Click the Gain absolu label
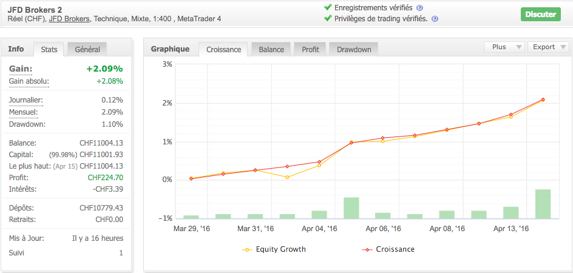Screen dimensions: 573x273 pyautogui.click(x=29, y=81)
